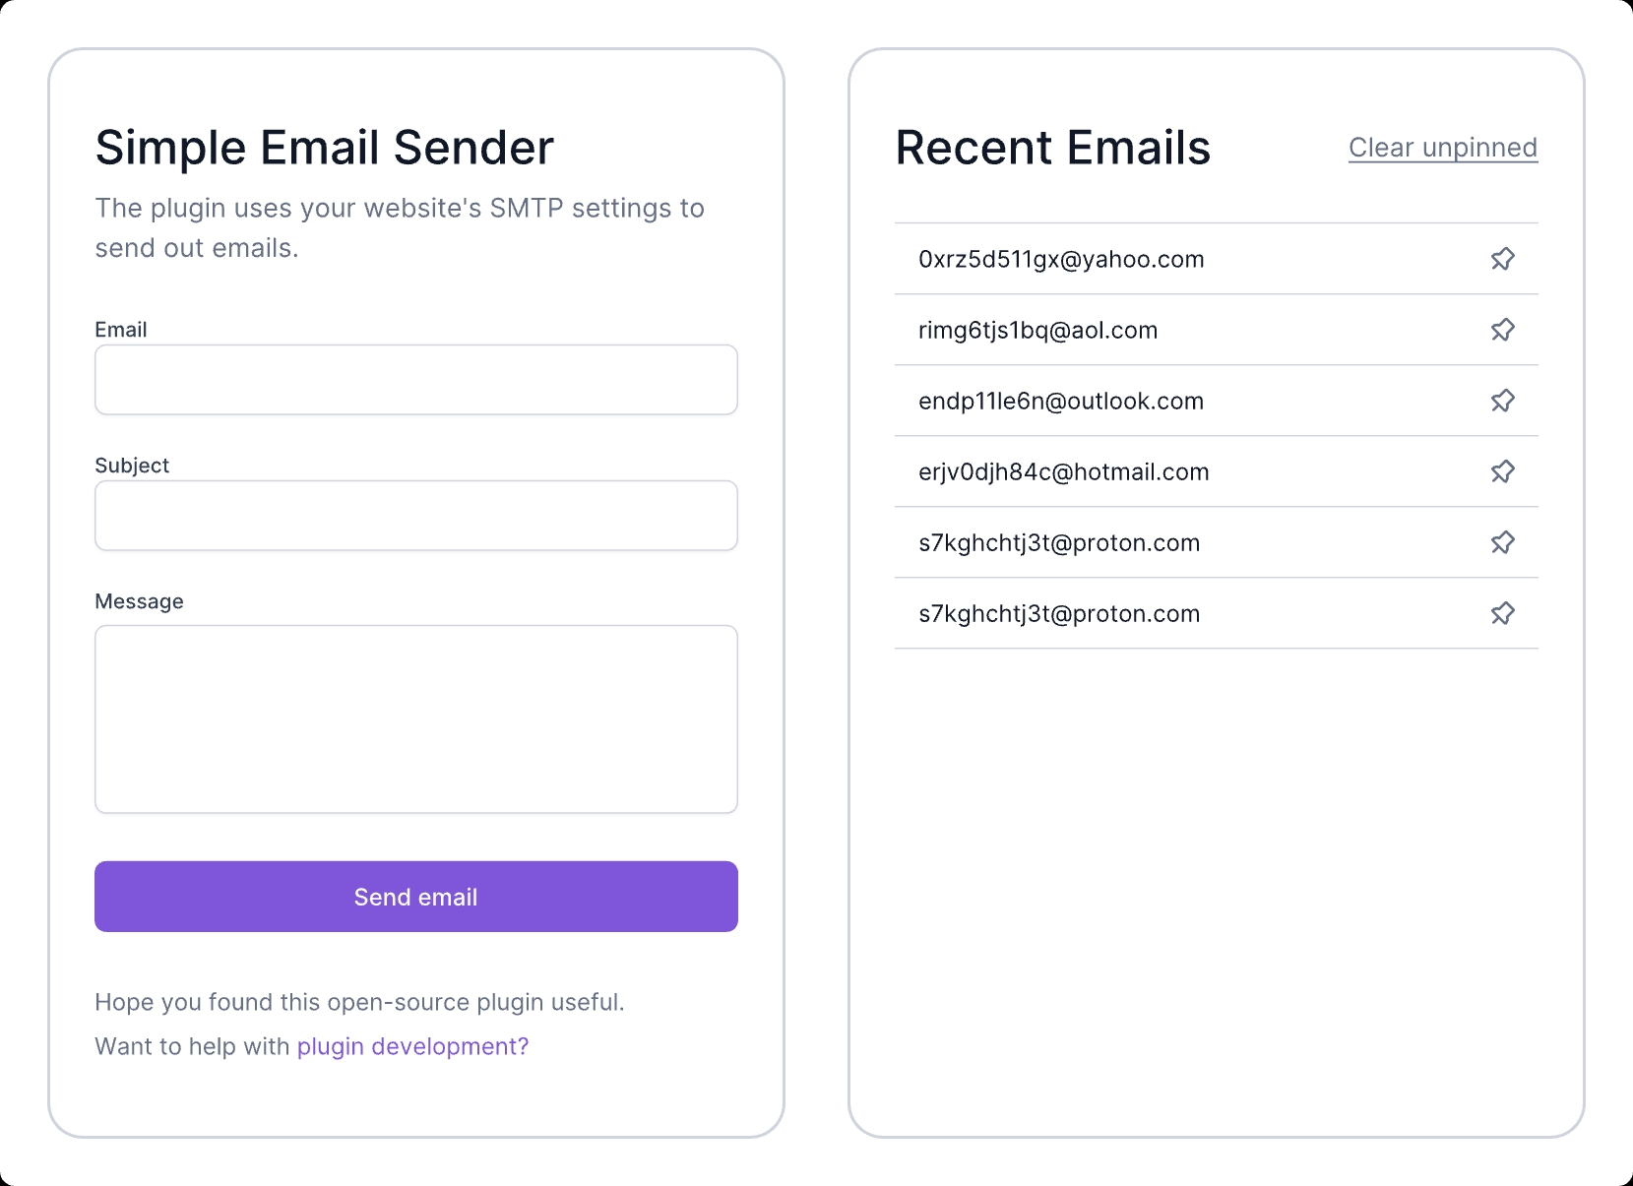Select endp11le6n@outlook.com address text
The height and width of the screenshot is (1186, 1633).
click(x=1061, y=401)
